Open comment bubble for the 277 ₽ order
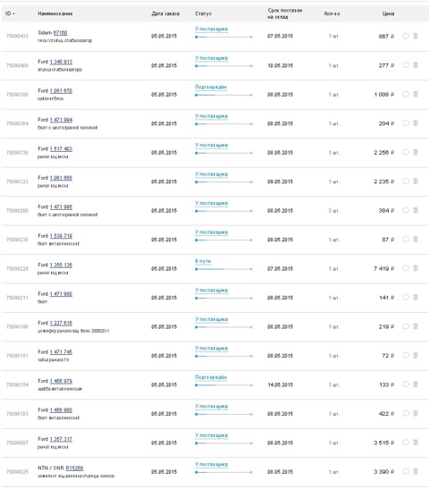Image resolution: width=429 pixels, height=489 pixels. pyautogui.click(x=406, y=65)
